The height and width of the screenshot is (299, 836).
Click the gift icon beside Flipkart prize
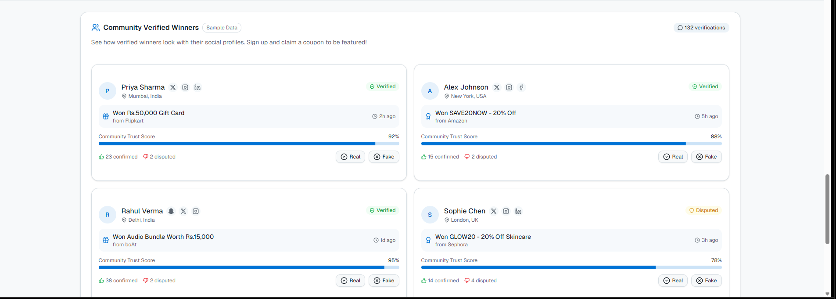pyautogui.click(x=106, y=116)
